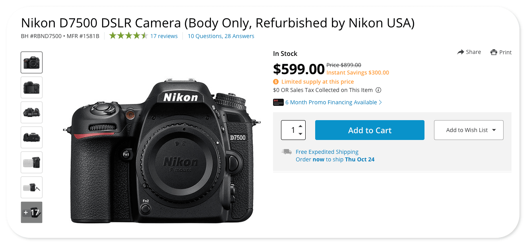The width and height of the screenshot is (531, 249).
Task: Select the second camera thumbnail (rear view)
Action: point(31,87)
